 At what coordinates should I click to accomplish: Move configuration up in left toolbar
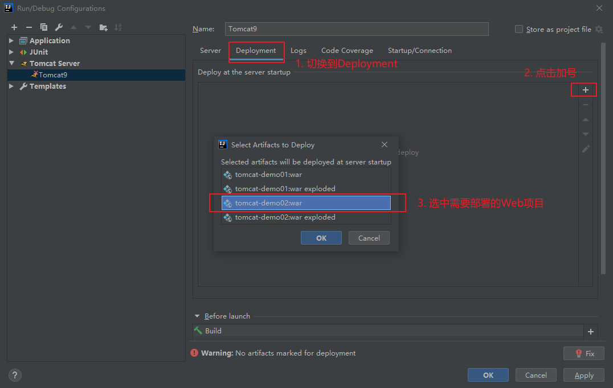(x=73, y=27)
